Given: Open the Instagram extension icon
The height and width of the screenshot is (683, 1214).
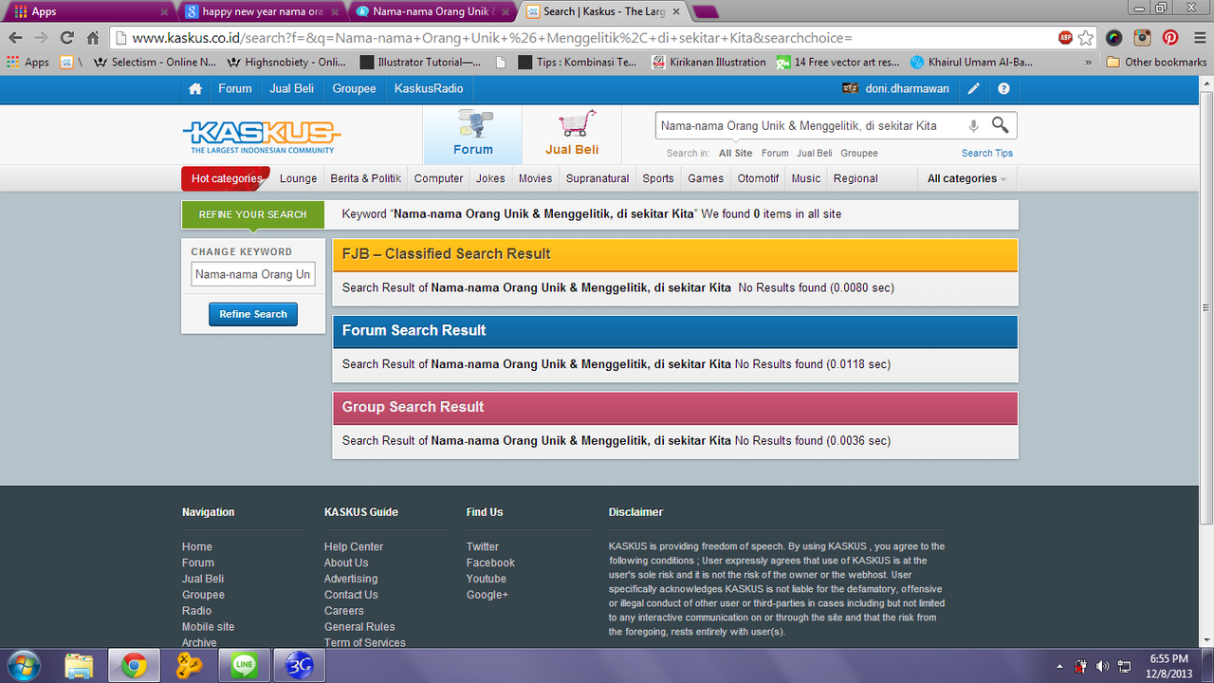Looking at the screenshot, I should point(1143,38).
